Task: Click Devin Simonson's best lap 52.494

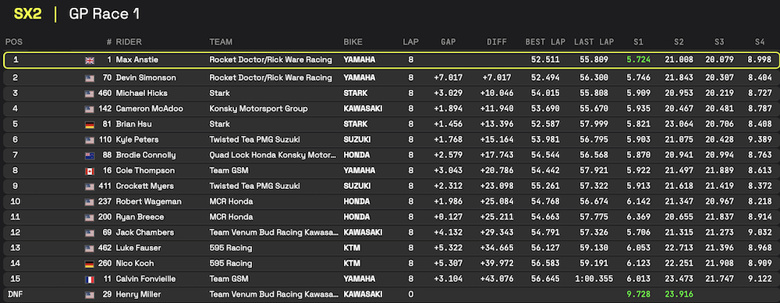Action: (545, 78)
